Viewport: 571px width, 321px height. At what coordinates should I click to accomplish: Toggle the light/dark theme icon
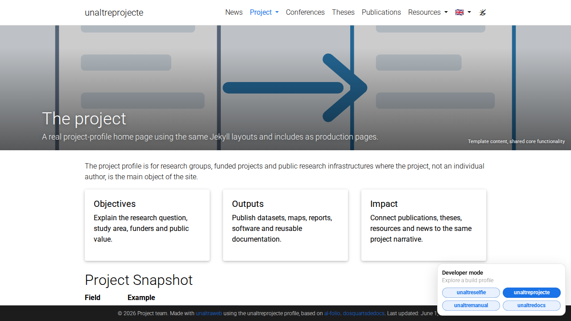pyautogui.click(x=482, y=12)
